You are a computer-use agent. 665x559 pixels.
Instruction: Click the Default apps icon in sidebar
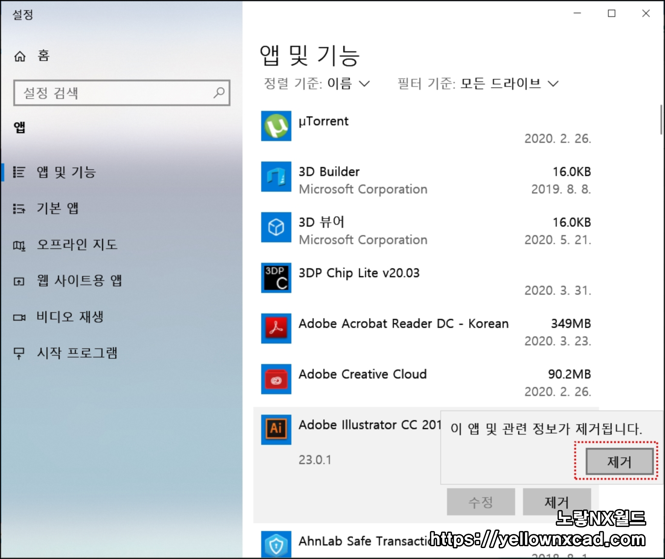tap(19, 209)
